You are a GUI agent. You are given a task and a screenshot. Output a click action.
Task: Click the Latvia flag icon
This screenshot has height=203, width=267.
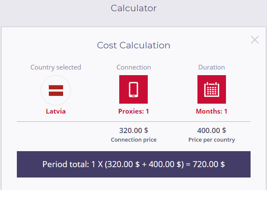56,90
